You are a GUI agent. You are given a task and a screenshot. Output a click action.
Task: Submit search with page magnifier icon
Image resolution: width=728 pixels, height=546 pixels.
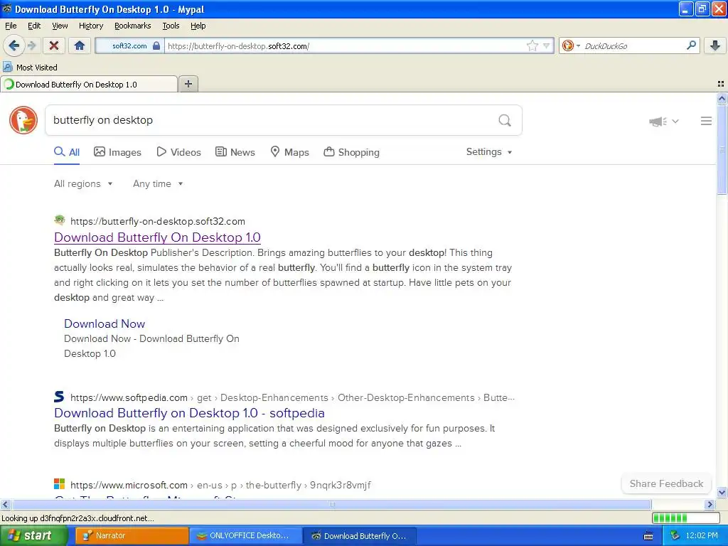pyautogui.click(x=505, y=120)
